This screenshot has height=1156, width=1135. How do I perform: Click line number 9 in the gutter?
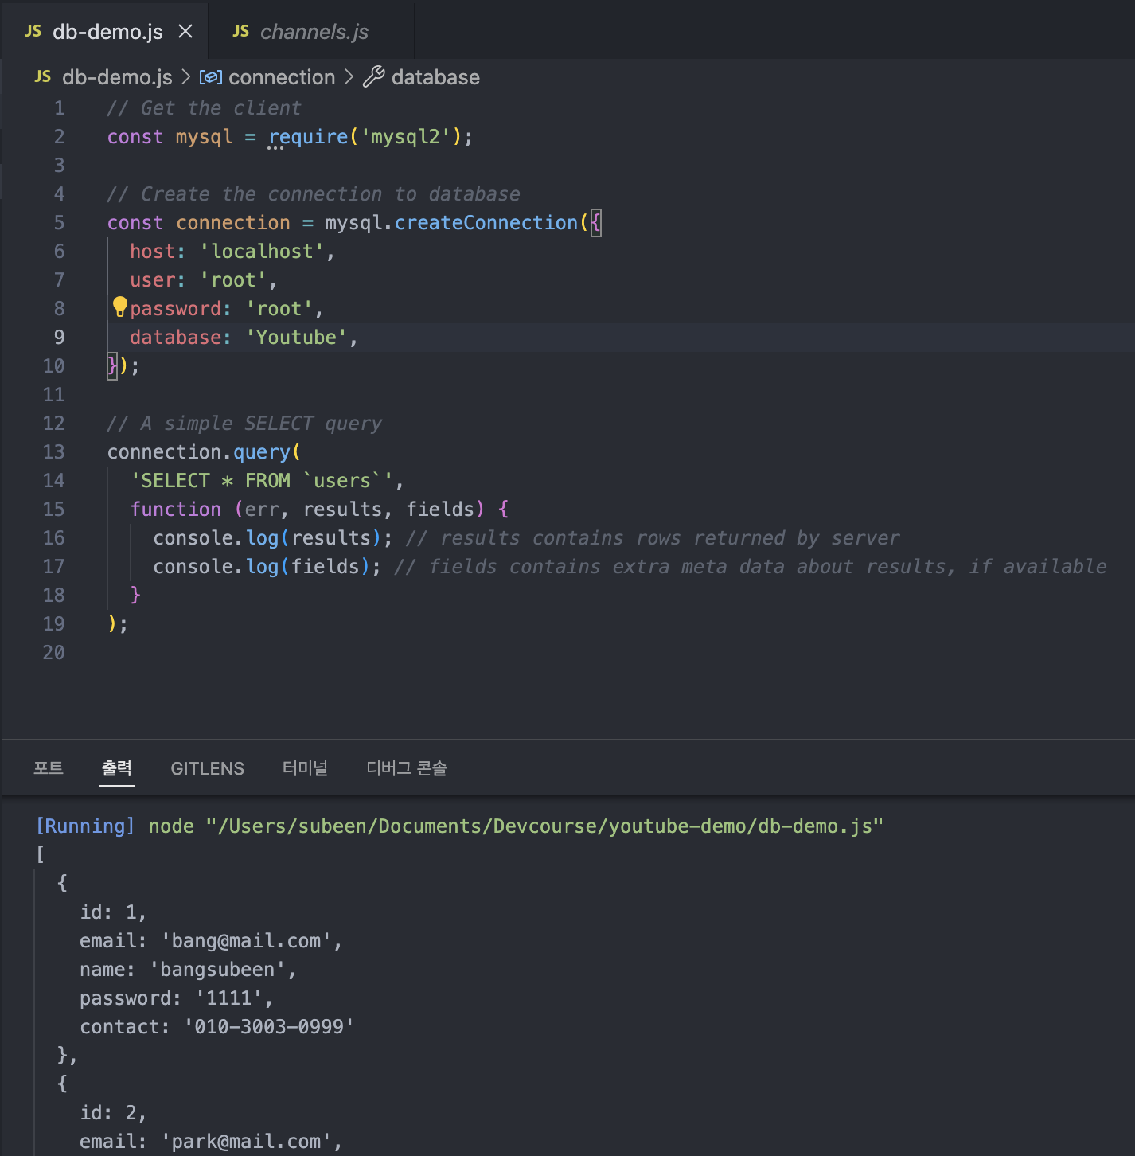59,338
